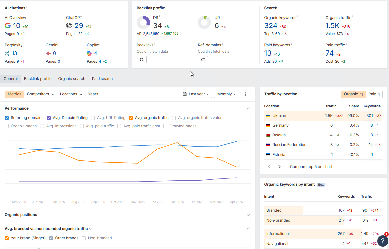
Task: Open the Monthly interval dropdown
Action: [x=226, y=94]
